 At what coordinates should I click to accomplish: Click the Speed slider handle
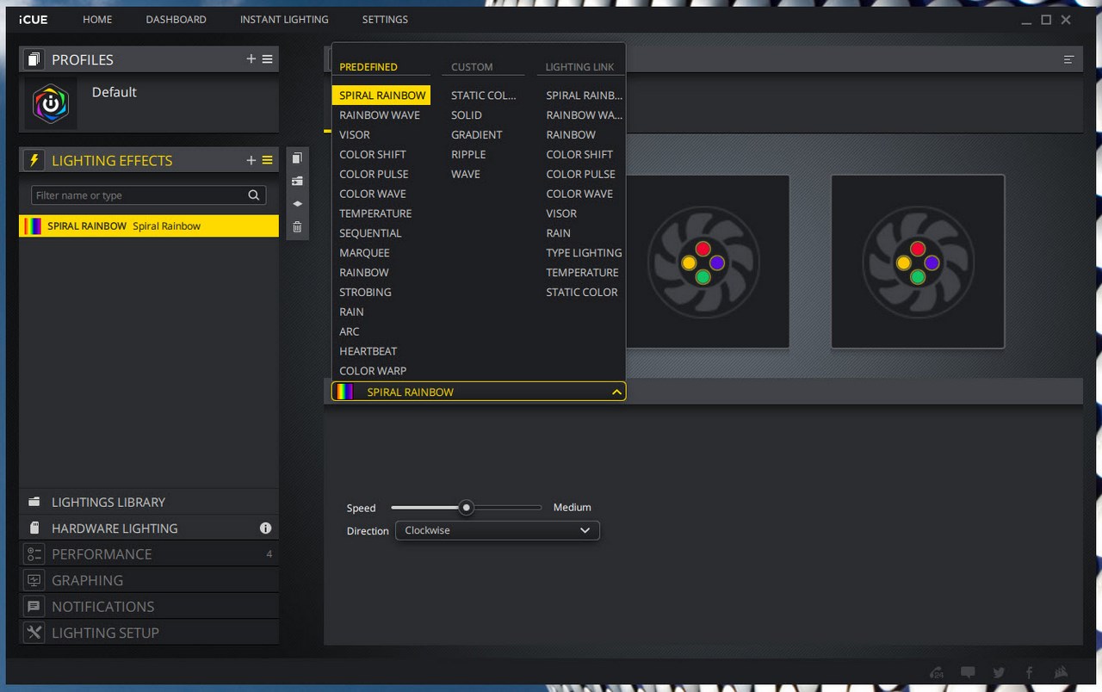tap(467, 508)
